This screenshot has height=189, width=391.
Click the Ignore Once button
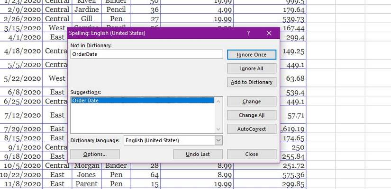point(251,55)
